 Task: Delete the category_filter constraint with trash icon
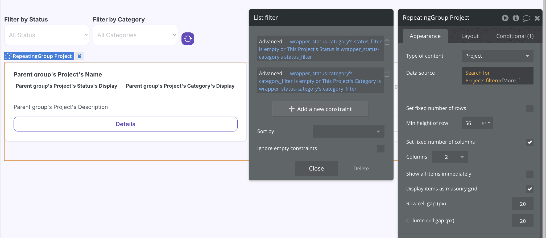pos(387,74)
